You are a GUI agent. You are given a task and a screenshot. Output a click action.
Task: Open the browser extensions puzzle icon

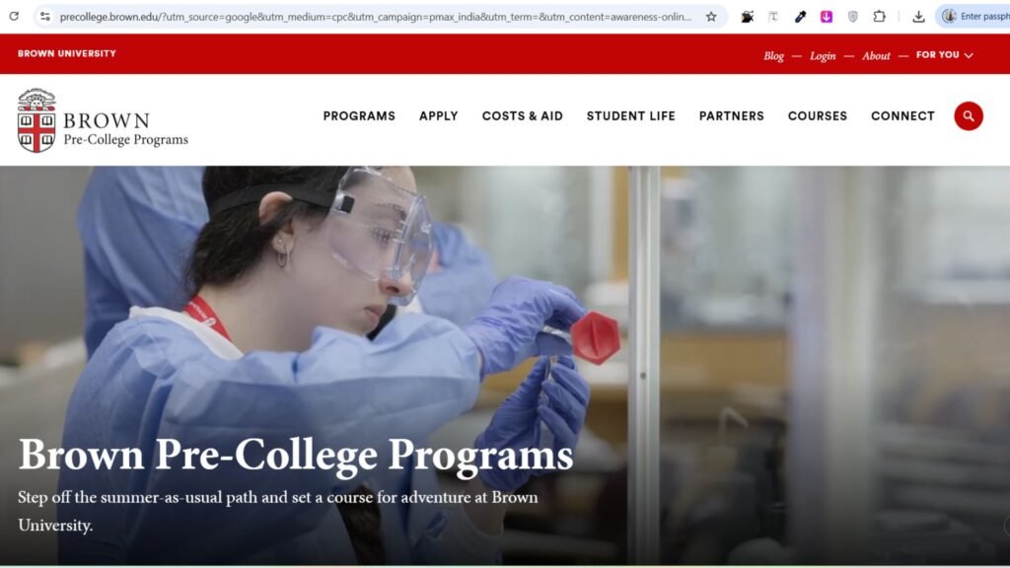click(879, 17)
